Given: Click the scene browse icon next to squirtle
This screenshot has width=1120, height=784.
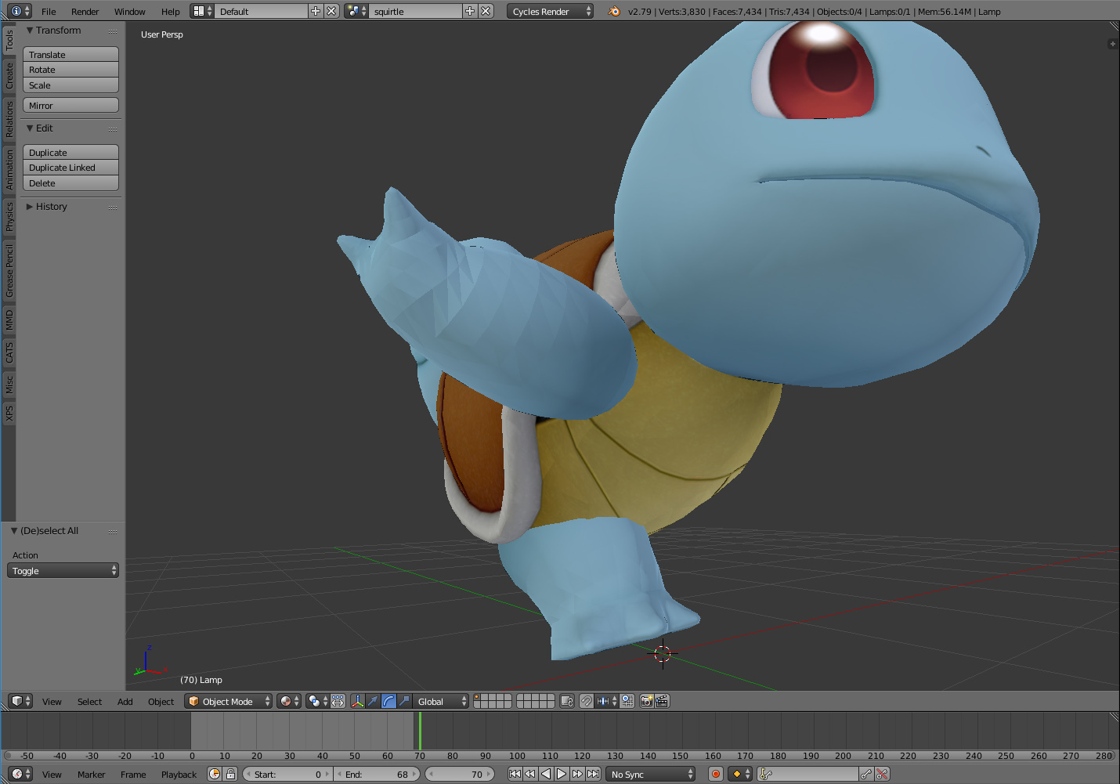Looking at the screenshot, I should 356,11.
